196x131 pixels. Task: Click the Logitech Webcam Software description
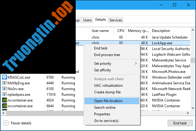tap(171, 55)
